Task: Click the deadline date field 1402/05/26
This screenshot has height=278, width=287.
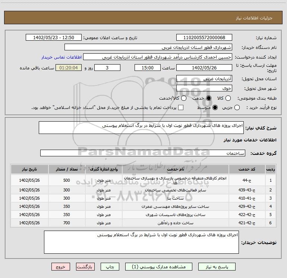Action: tap(204, 68)
